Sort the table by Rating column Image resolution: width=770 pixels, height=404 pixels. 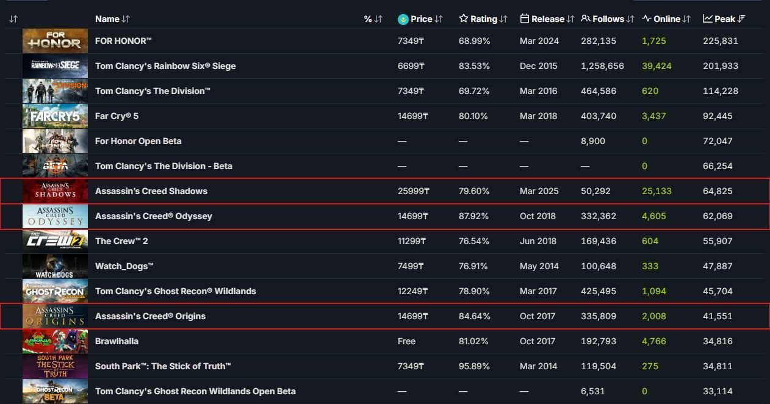coord(483,19)
